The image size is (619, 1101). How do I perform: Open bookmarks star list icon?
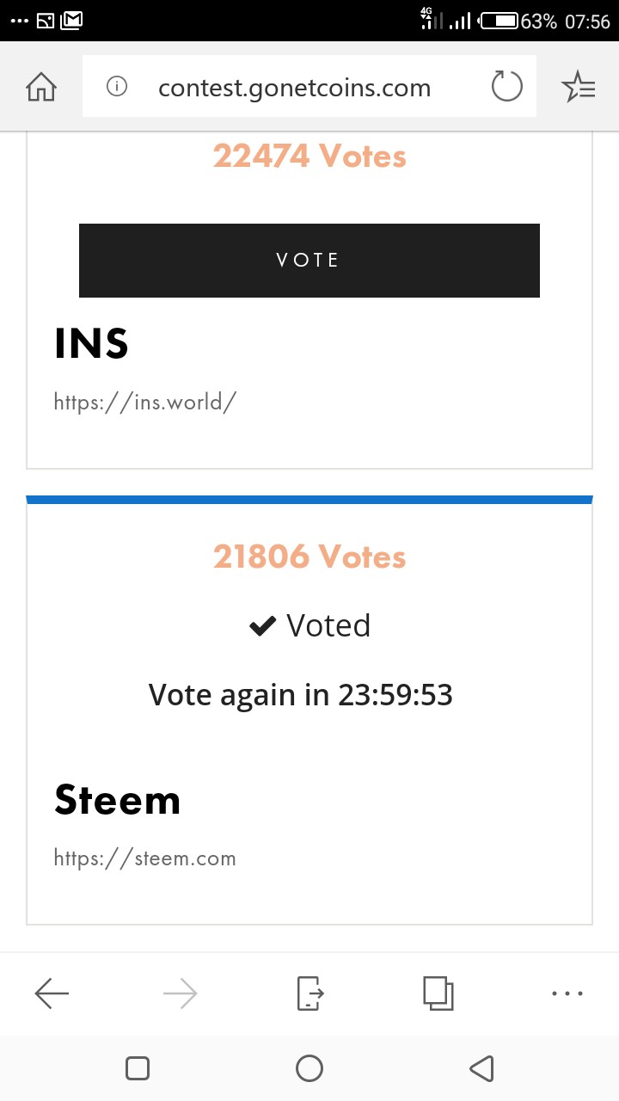pos(578,87)
